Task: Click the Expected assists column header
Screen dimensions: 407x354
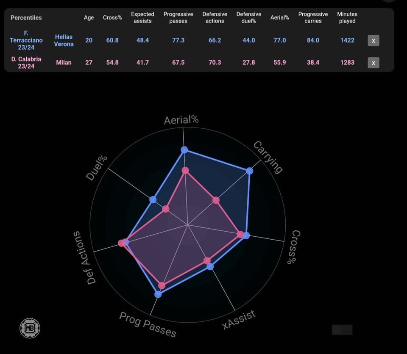Action: [x=142, y=18]
